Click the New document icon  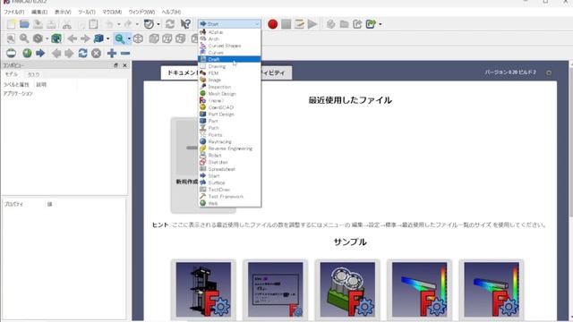[x=12, y=24]
